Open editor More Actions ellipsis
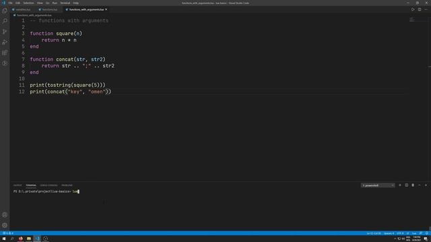This screenshot has height=242, width=431. [426, 9]
